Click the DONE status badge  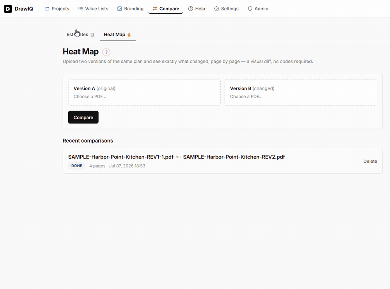pyautogui.click(x=76, y=166)
